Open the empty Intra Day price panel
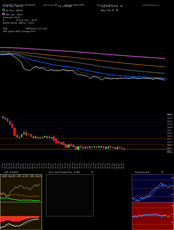Screen dimensions: 174x230 pyautogui.click(x=70, y=195)
